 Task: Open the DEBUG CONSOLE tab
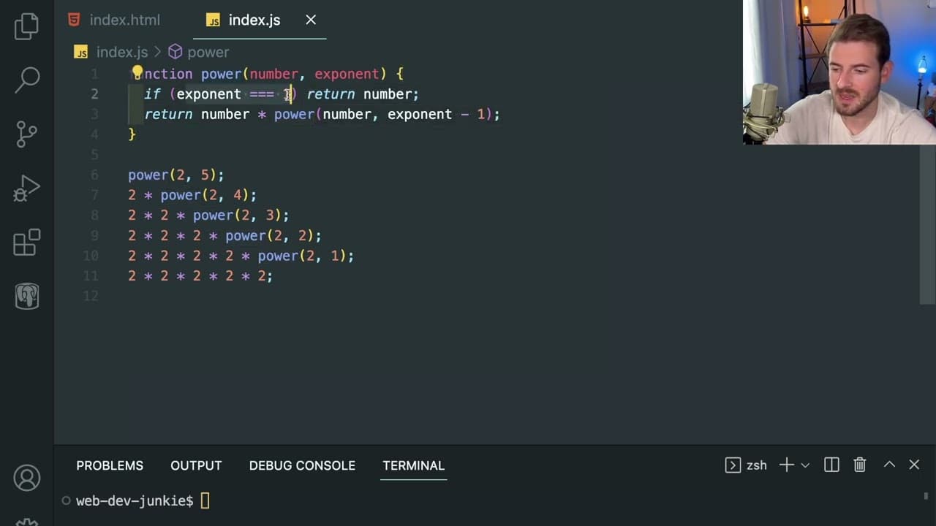(x=302, y=465)
